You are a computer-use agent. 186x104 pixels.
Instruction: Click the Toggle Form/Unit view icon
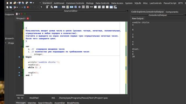click(x=27, y=3)
